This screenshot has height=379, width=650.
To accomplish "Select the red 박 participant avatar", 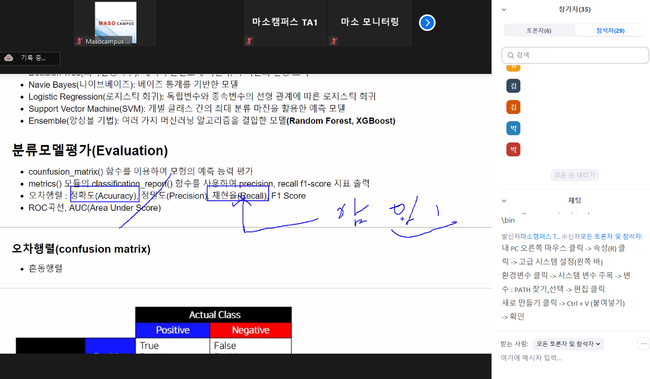I will [513, 150].
